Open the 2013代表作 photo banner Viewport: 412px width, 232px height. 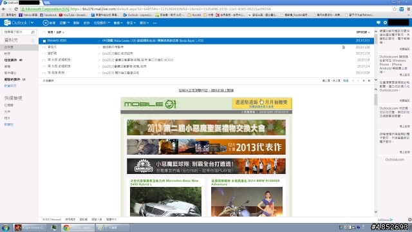pyautogui.click(x=206, y=147)
